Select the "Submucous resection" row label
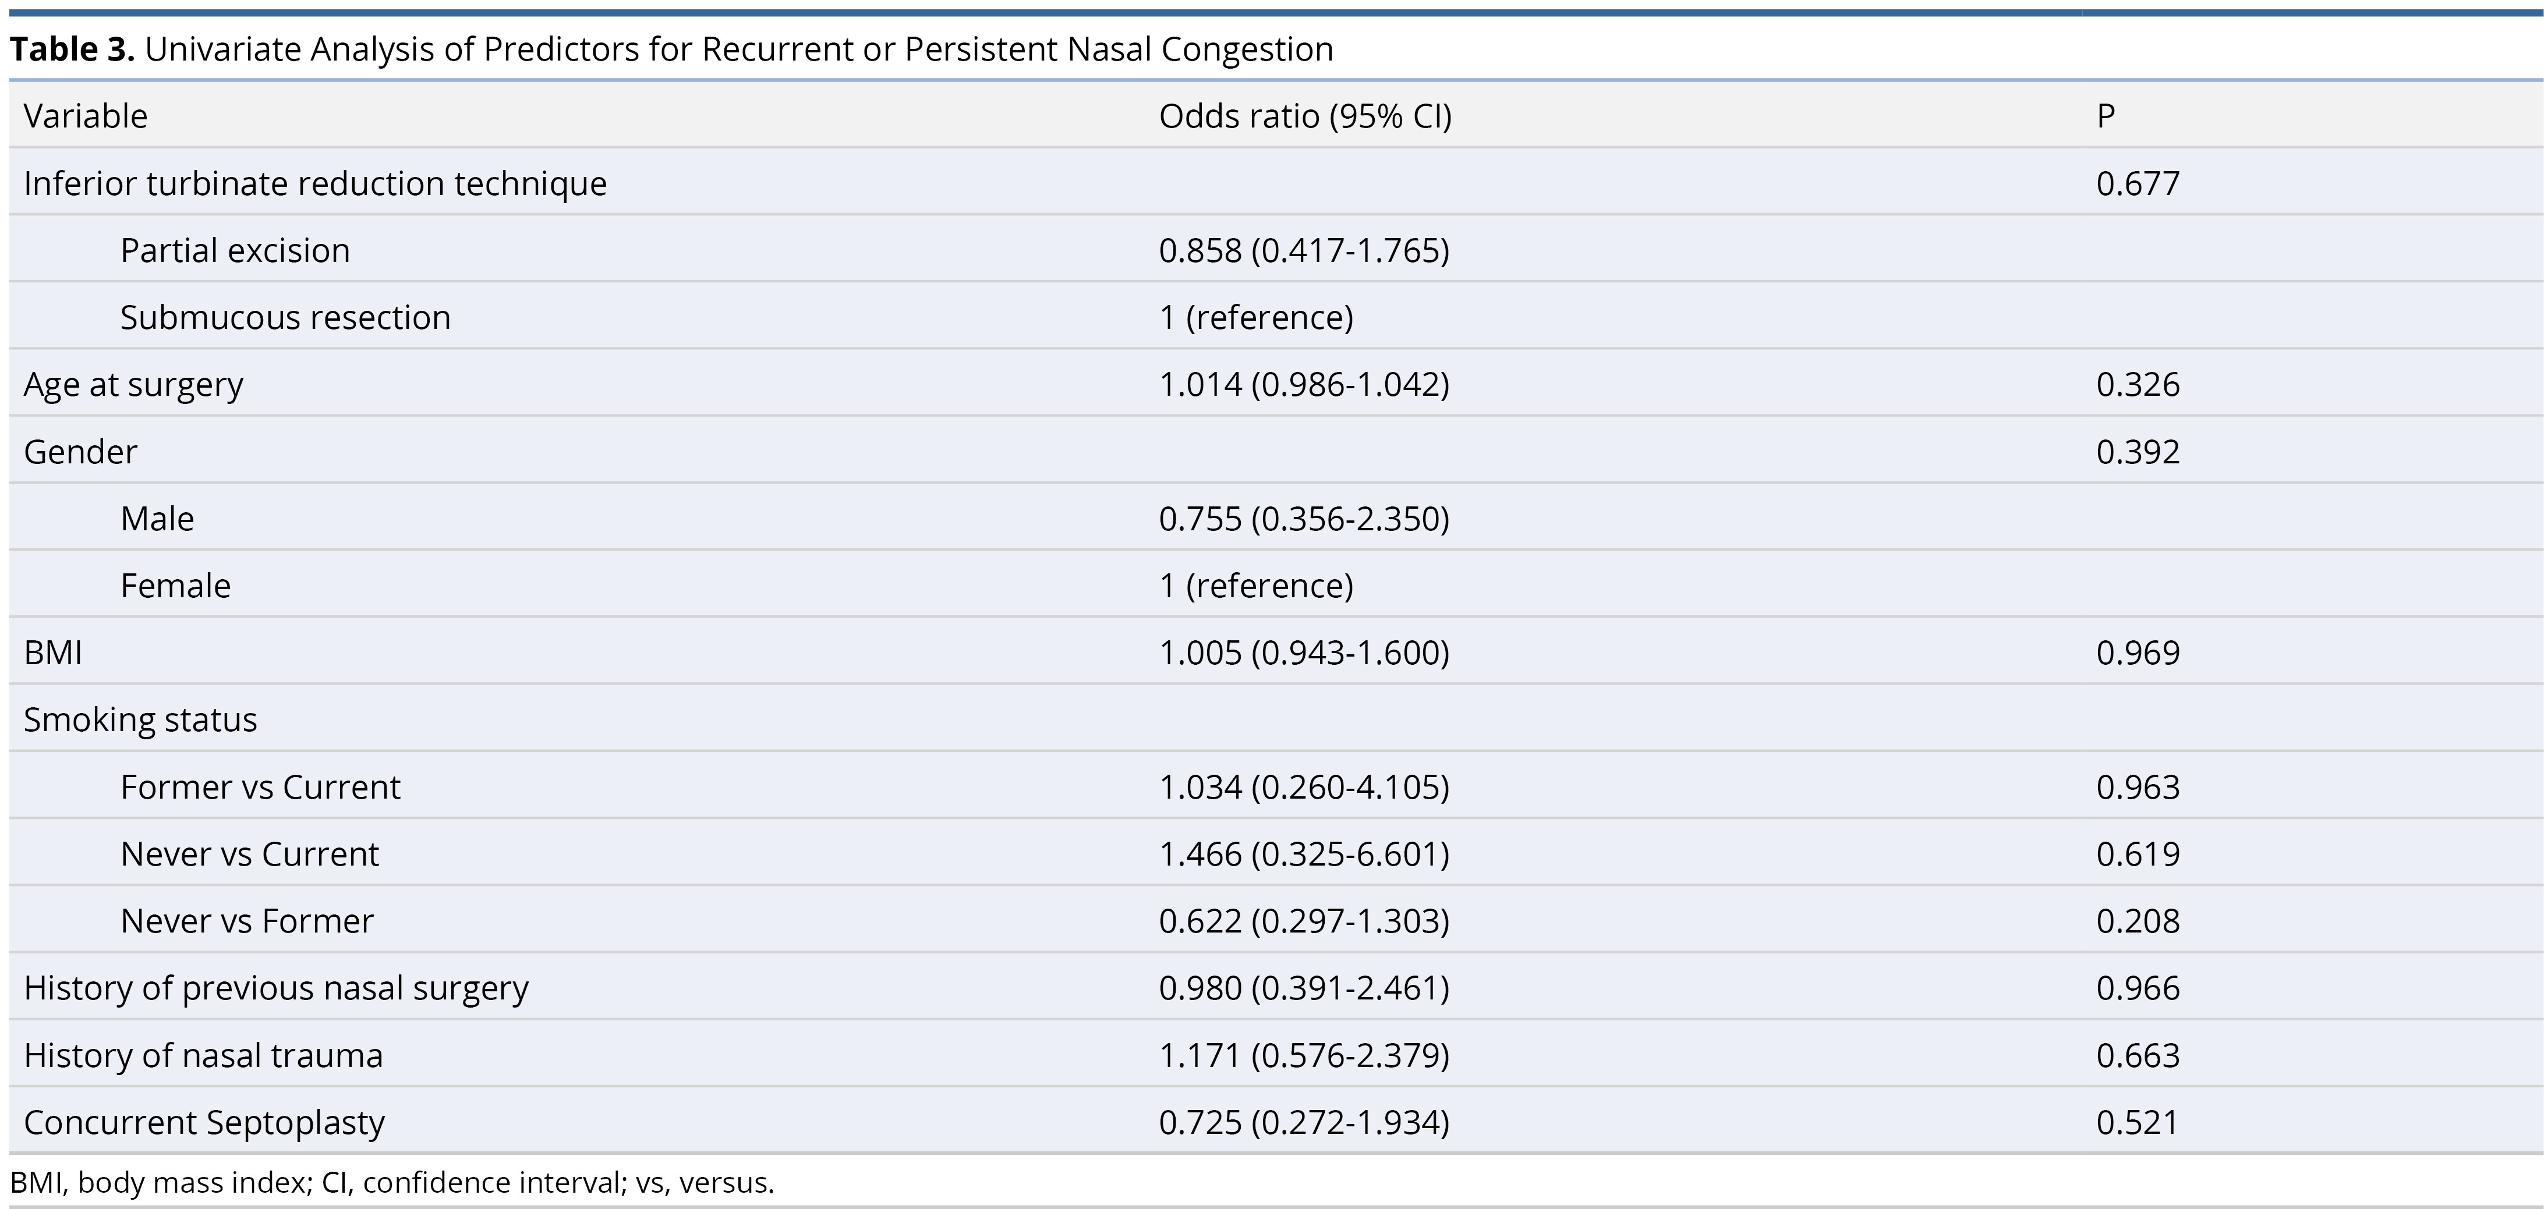 pyautogui.click(x=285, y=318)
